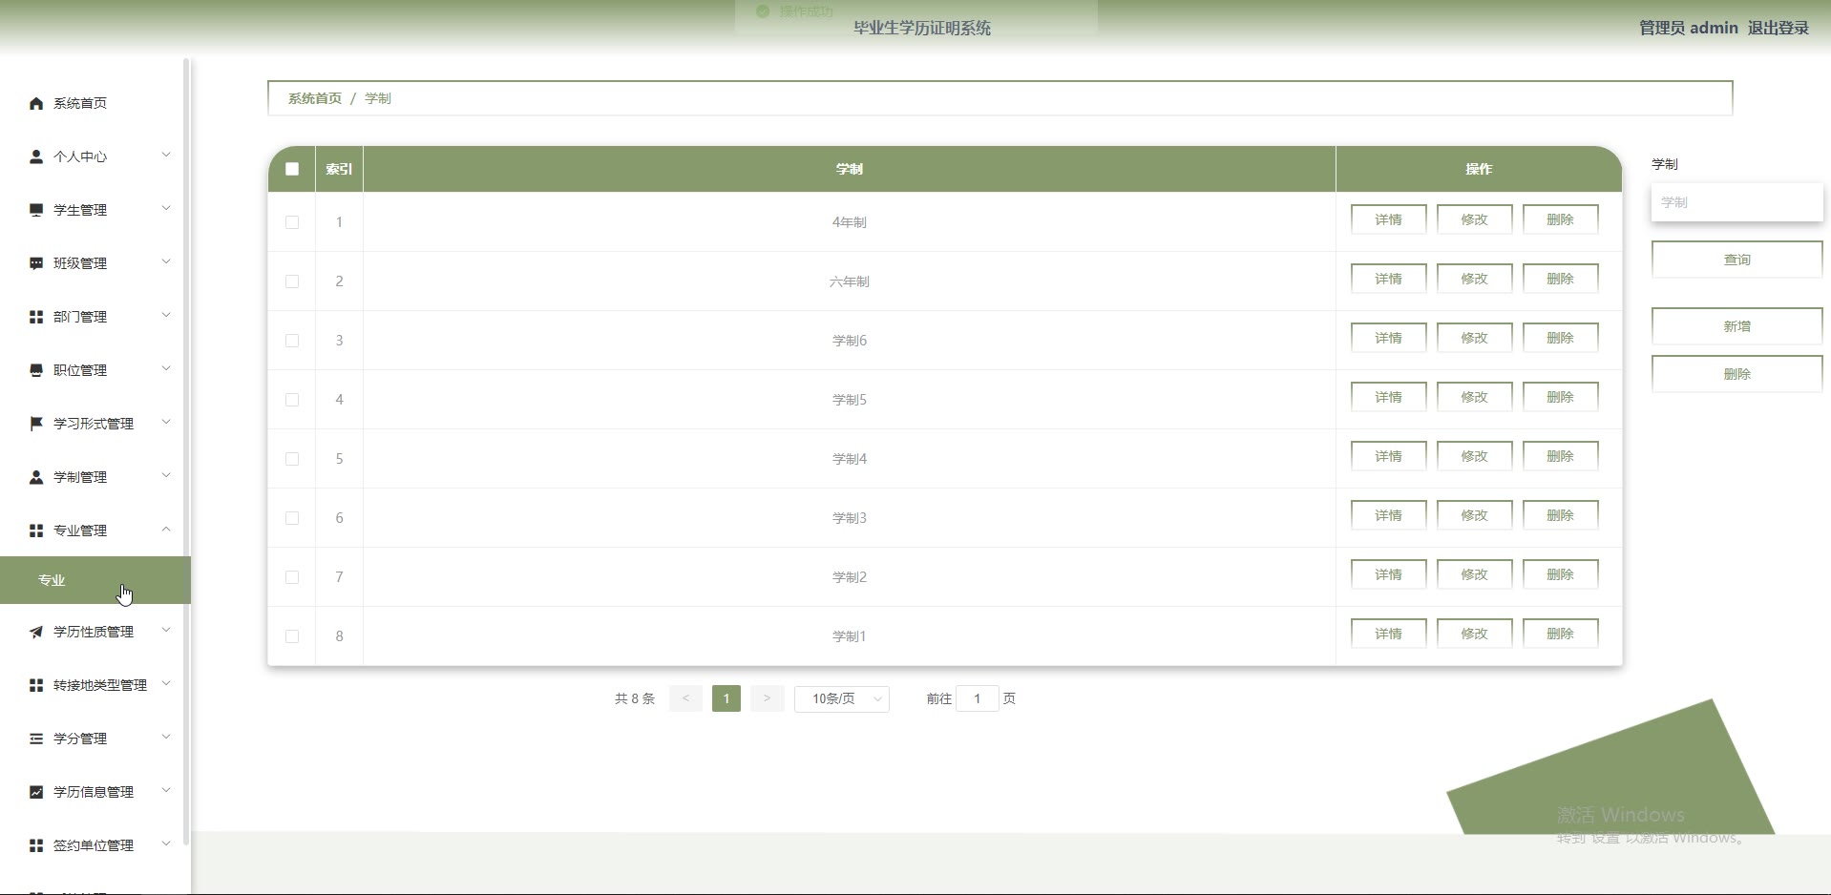Click the previous page arrow

click(685, 698)
